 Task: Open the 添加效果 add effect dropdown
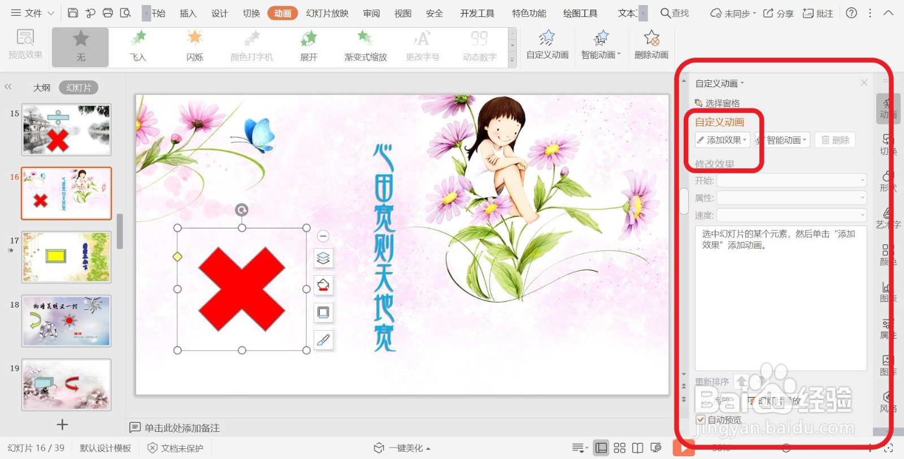tap(723, 140)
